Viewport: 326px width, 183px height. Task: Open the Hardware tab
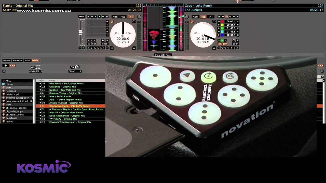18,60
